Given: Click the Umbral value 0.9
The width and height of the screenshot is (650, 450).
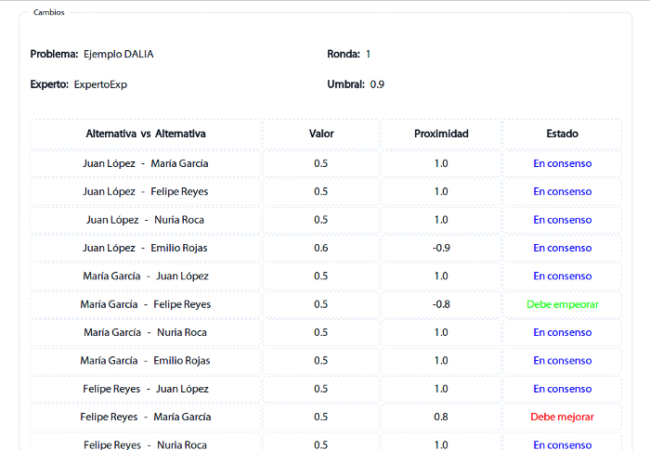Looking at the screenshot, I should (377, 84).
